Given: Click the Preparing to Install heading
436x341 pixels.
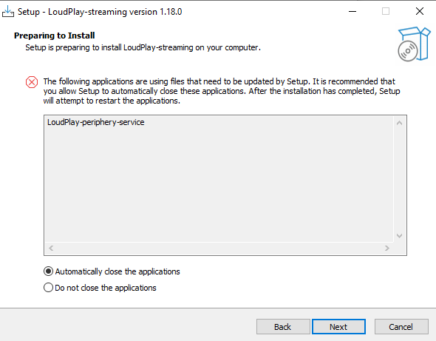Looking at the screenshot, I should coord(55,36).
